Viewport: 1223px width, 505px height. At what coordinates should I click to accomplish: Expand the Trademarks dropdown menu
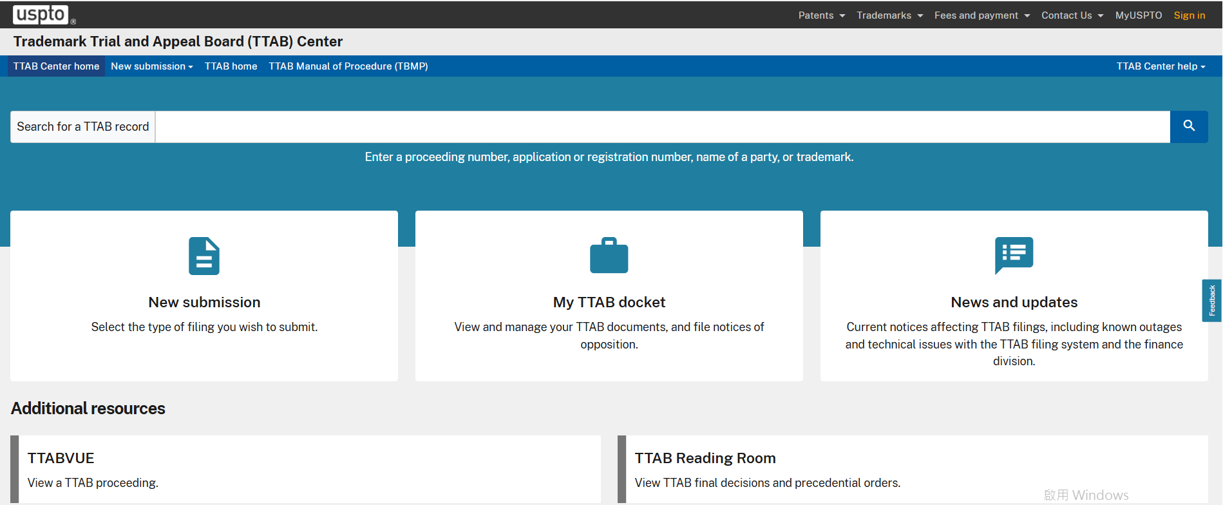coord(890,15)
